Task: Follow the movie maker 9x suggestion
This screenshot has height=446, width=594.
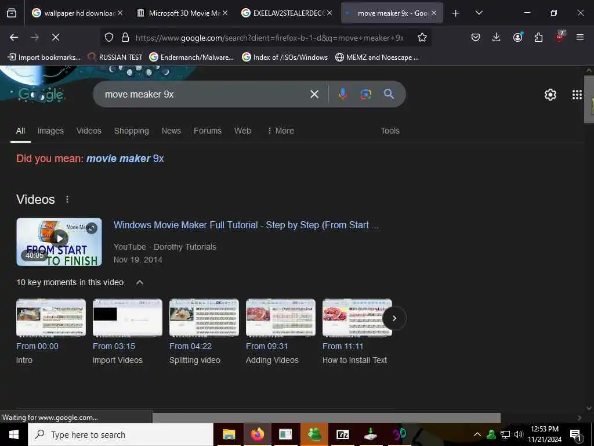Action: tap(125, 158)
